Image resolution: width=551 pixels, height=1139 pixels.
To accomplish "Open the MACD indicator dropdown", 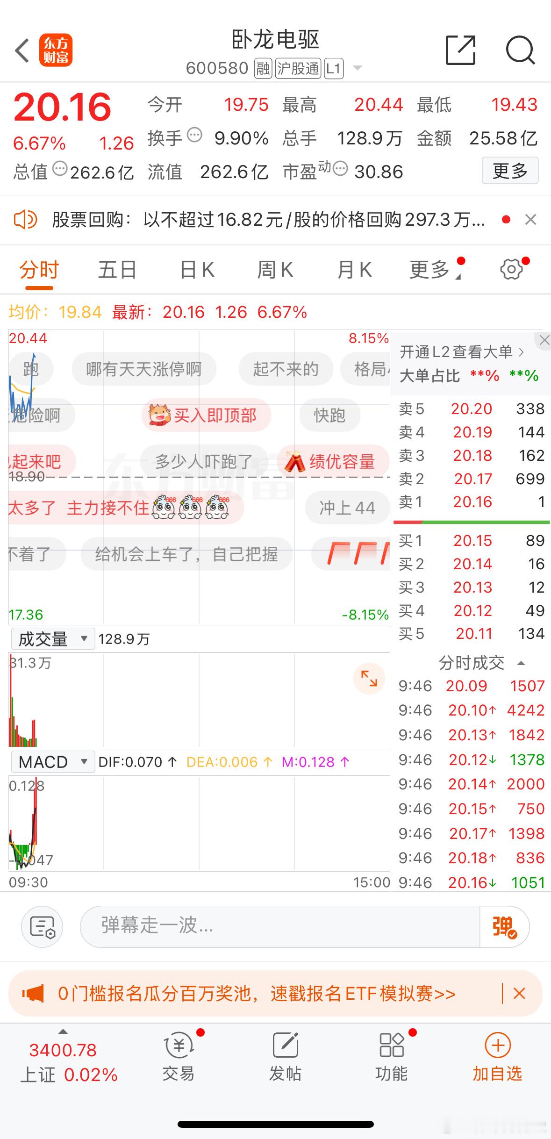I will click(53, 762).
